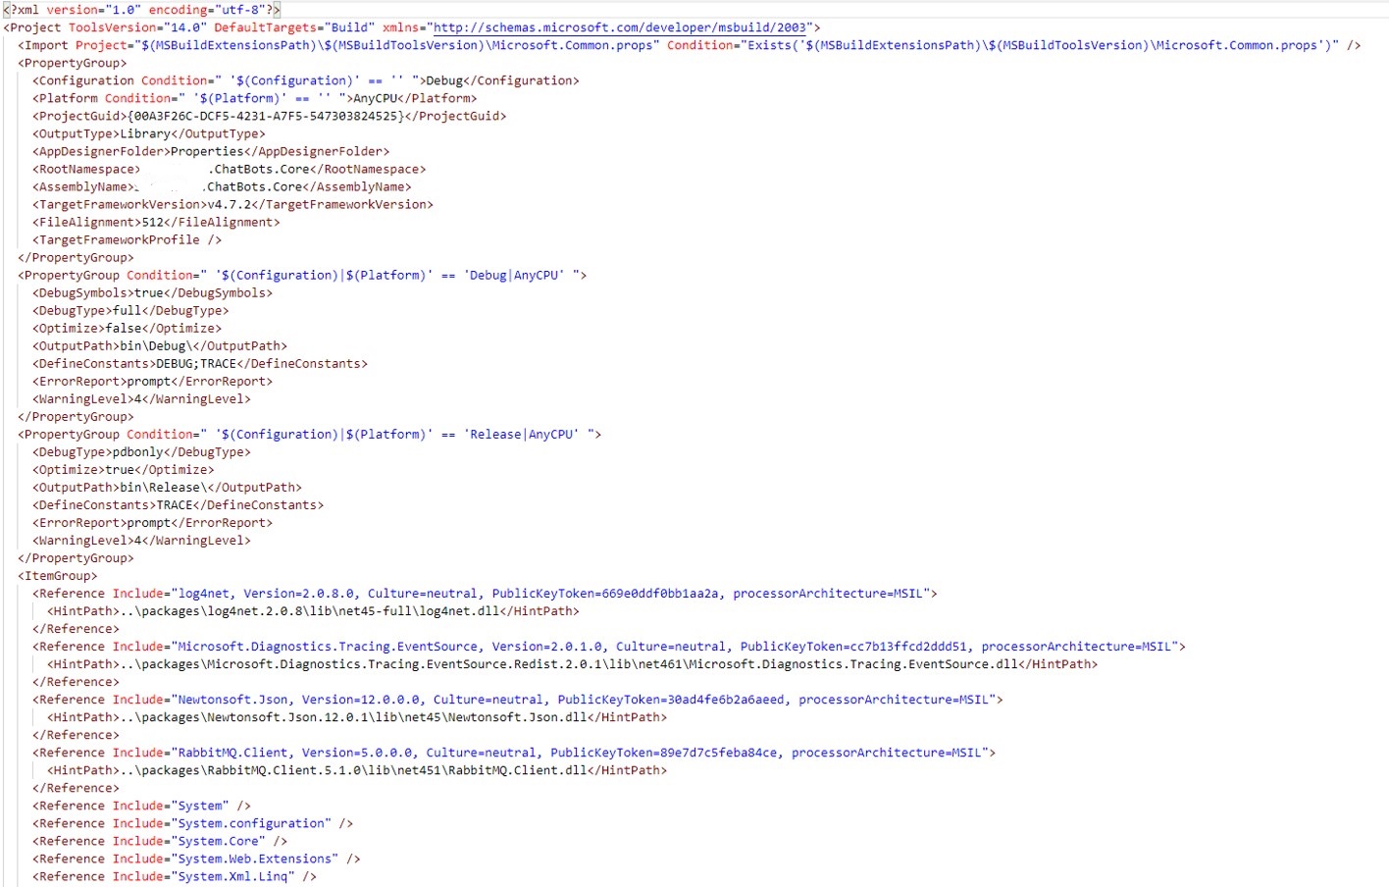Viewport: 1389px width, 887px height.
Task: Click the Newtonsoft.Json reference Include string
Action: [584, 699]
